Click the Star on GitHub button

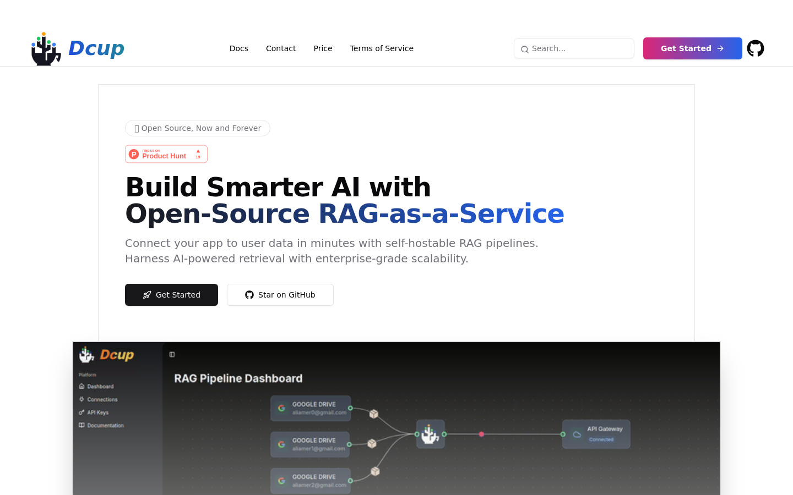click(x=280, y=295)
